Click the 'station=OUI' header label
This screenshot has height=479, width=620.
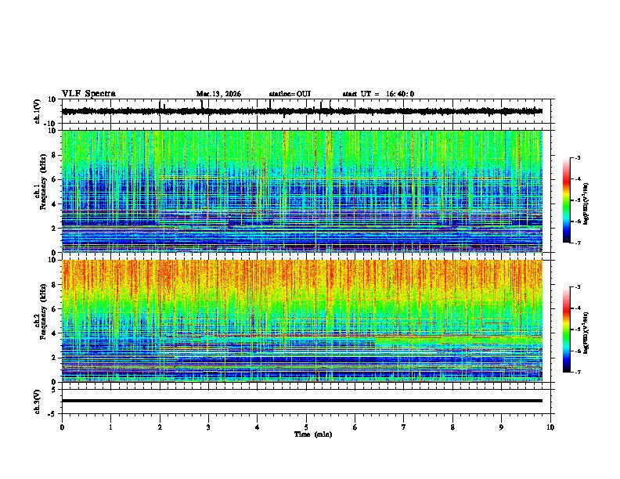coord(290,94)
